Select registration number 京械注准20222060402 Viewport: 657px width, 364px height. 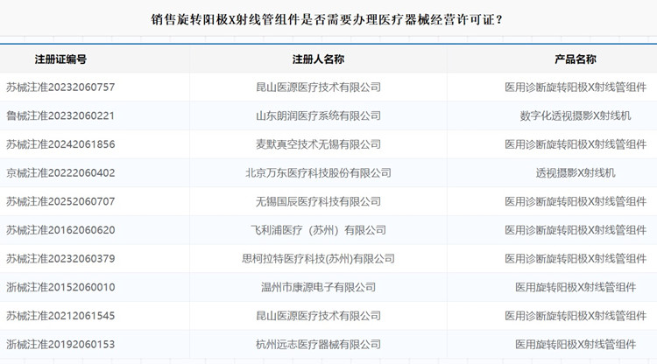point(60,172)
